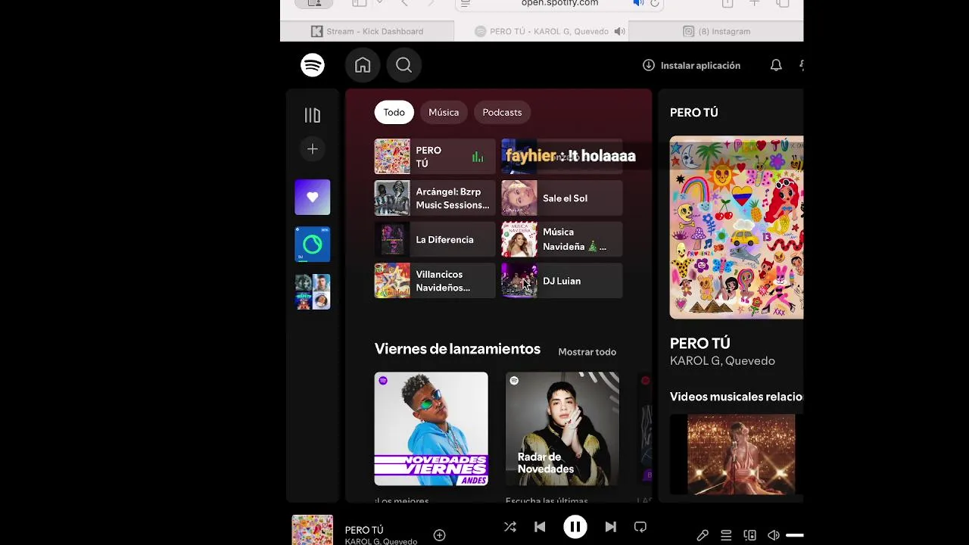The width and height of the screenshot is (969, 545).
Task: Click the Safari forward arrow
Action: point(432,4)
